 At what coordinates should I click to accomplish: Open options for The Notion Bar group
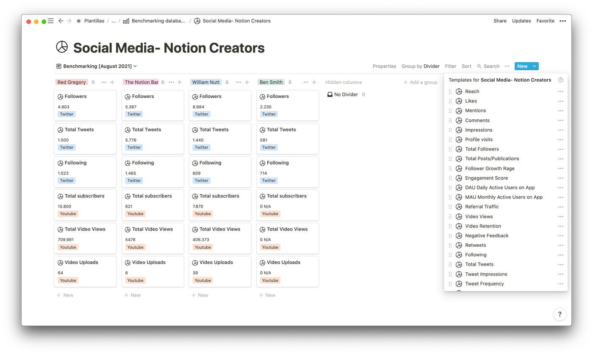(x=171, y=82)
